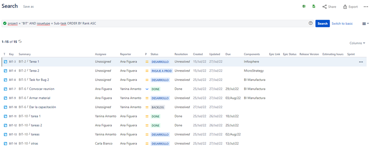Open the Export menu

pos(350,7)
